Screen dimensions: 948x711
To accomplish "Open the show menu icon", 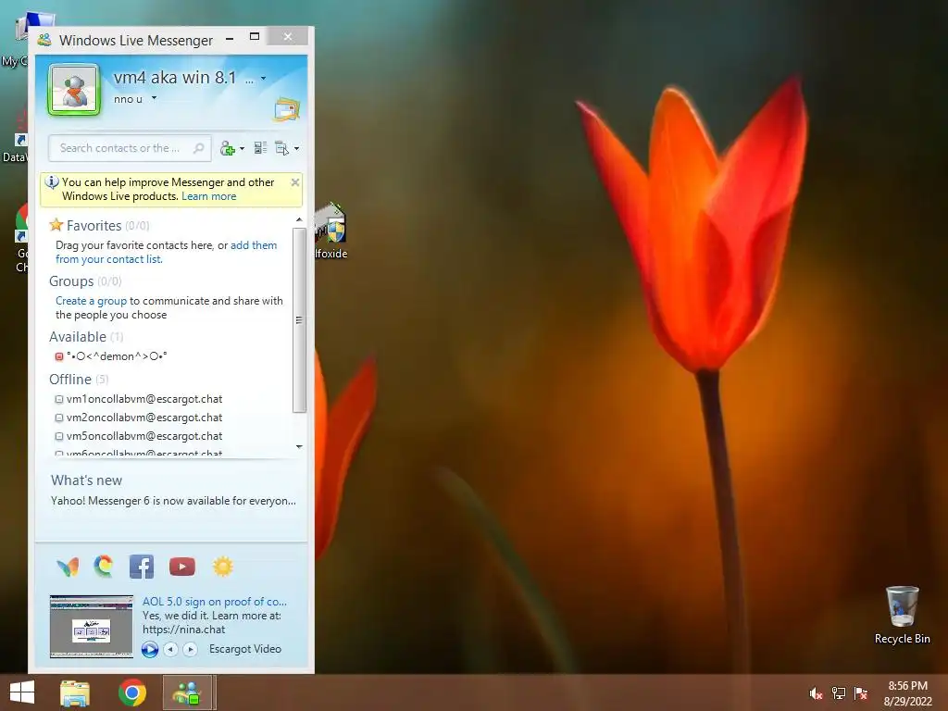I will (281, 148).
